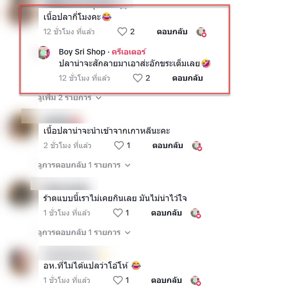Reply to Boy Sri Shop's comment
Viewport: 281px width, 291px height.
pyautogui.click(x=188, y=78)
